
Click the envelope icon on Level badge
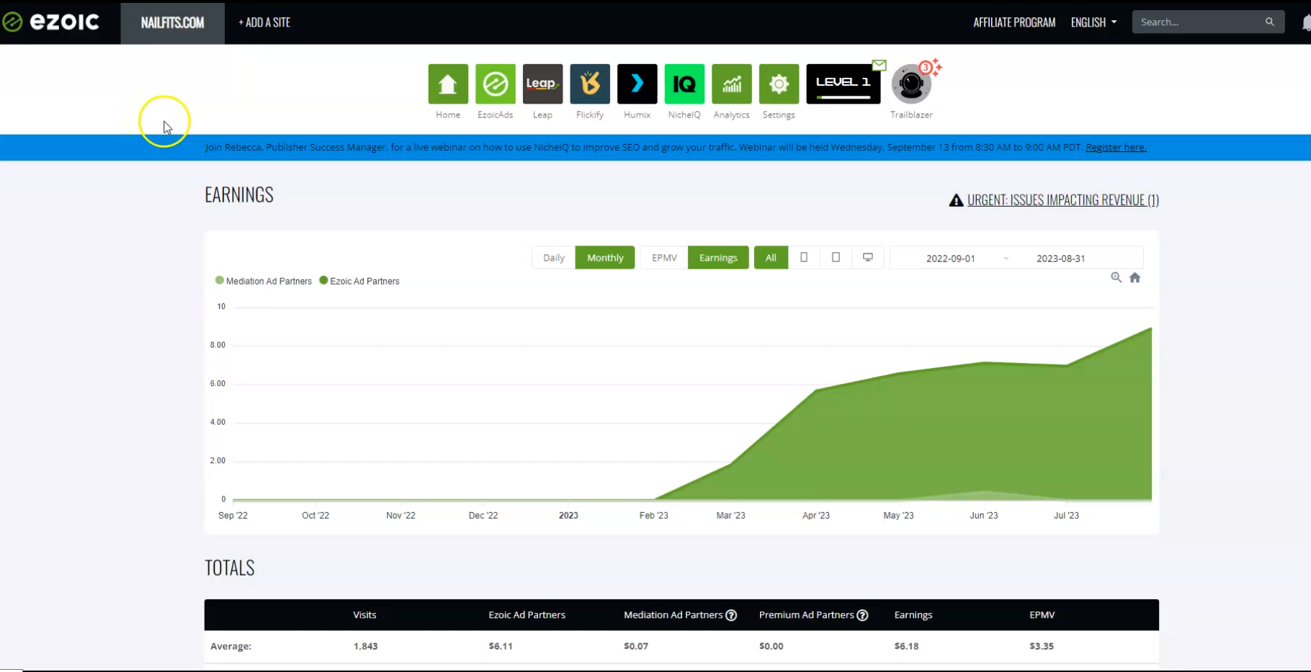point(880,65)
